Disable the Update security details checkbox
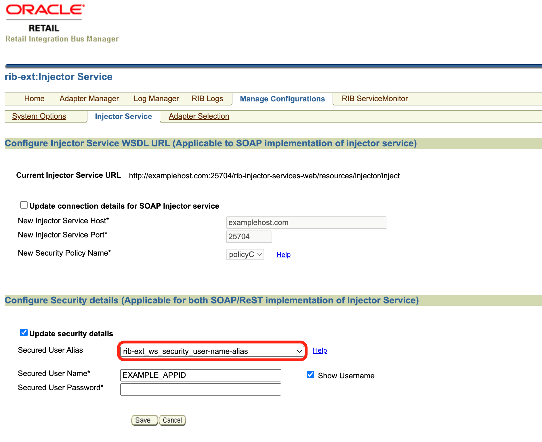 click(x=24, y=333)
